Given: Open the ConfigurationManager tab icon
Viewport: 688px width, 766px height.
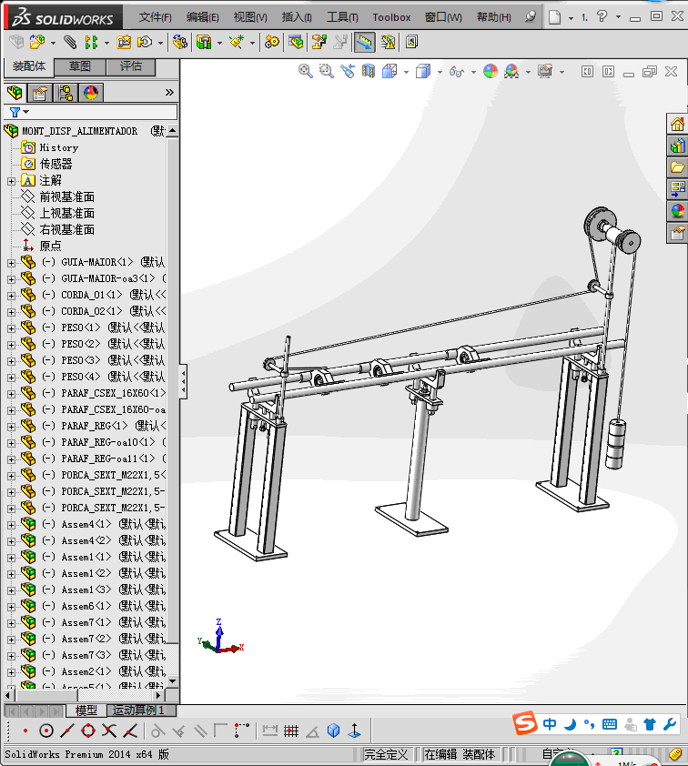Looking at the screenshot, I should pos(65,92).
